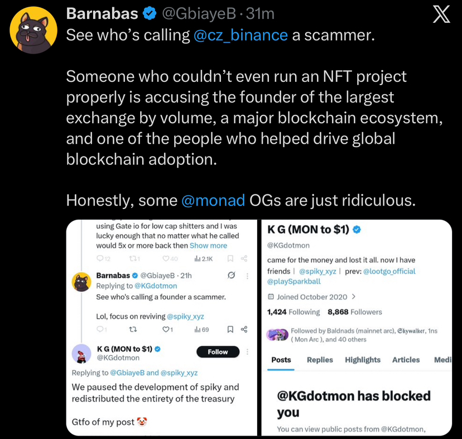
Task: Click the Grok icon on Barnabas's reply
Action: 230,275
